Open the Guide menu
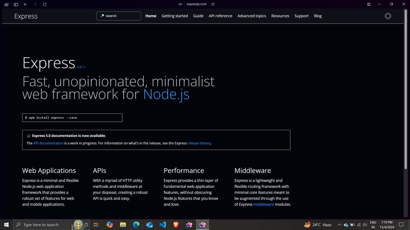Image resolution: width=410 pixels, height=230 pixels. click(x=198, y=16)
